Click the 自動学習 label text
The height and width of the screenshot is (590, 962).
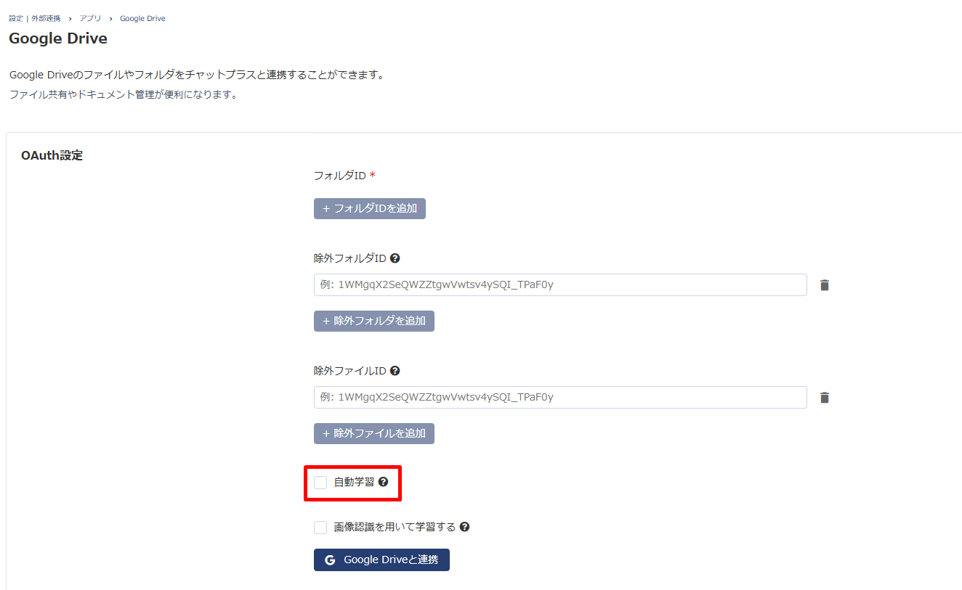354,482
